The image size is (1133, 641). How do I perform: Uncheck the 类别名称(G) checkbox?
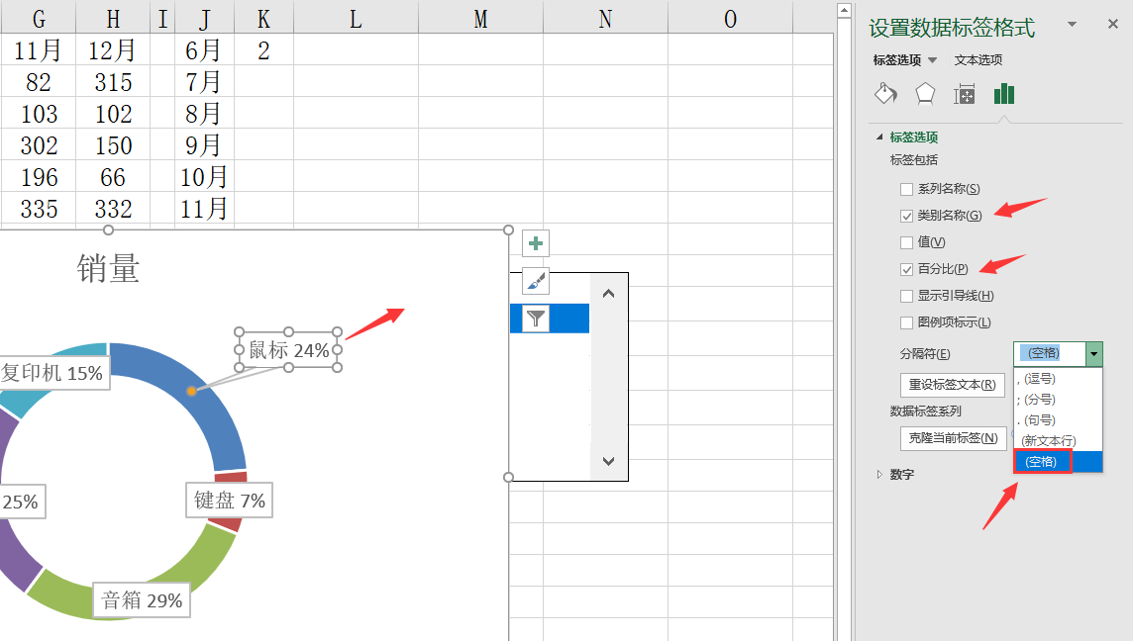tap(907, 216)
